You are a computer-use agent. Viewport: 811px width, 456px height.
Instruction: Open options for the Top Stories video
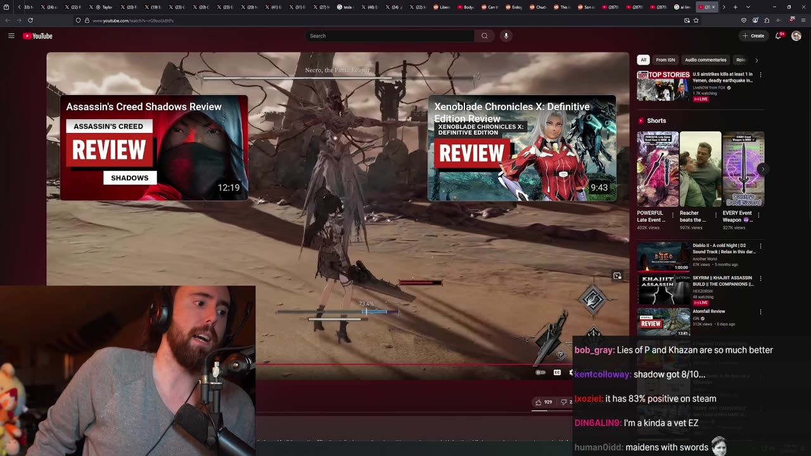760,75
